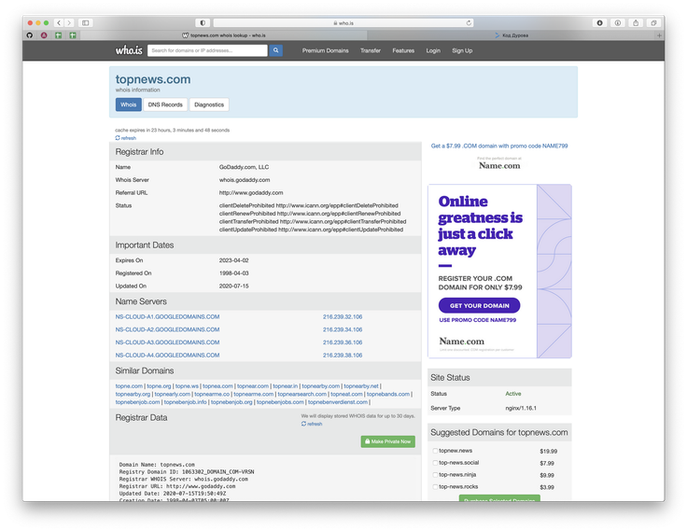
Task: Switch to the topnews.com whois lookup tab
Action: (x=223, y=35)
